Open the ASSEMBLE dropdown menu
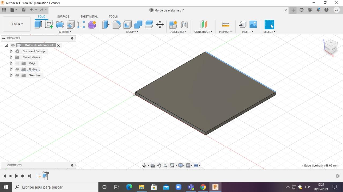The height and width of the screenshot is (192, 343). tap(178, 32)
